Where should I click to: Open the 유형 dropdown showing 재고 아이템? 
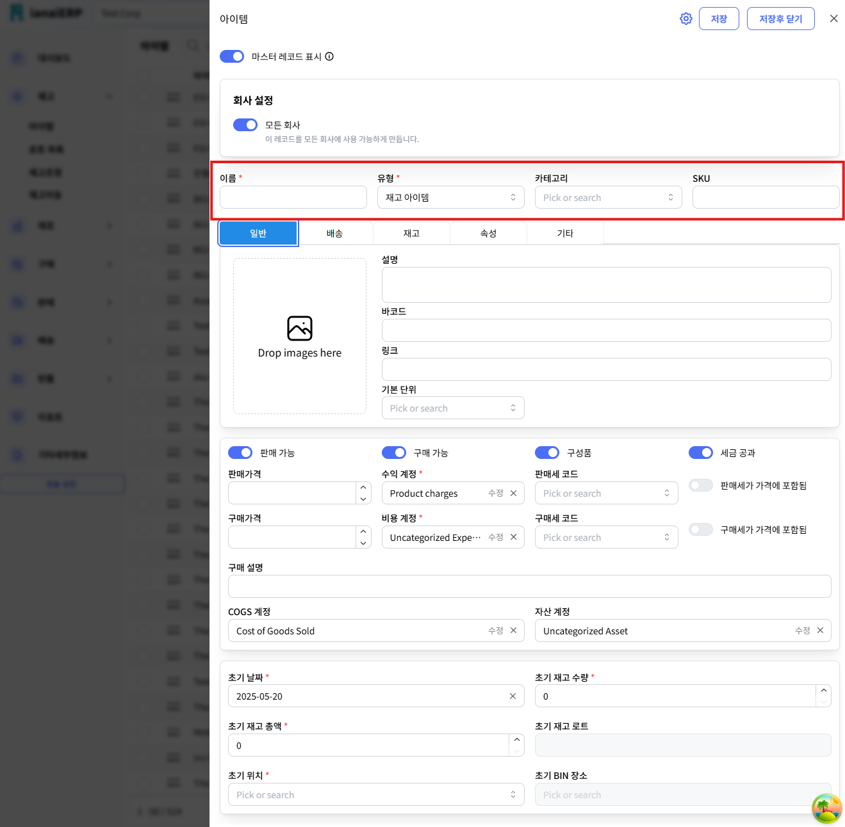pos(451,197)
